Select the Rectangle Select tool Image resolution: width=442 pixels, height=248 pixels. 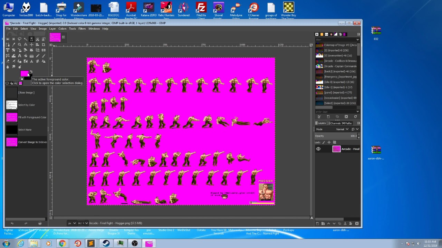click(x=8, y=39)
